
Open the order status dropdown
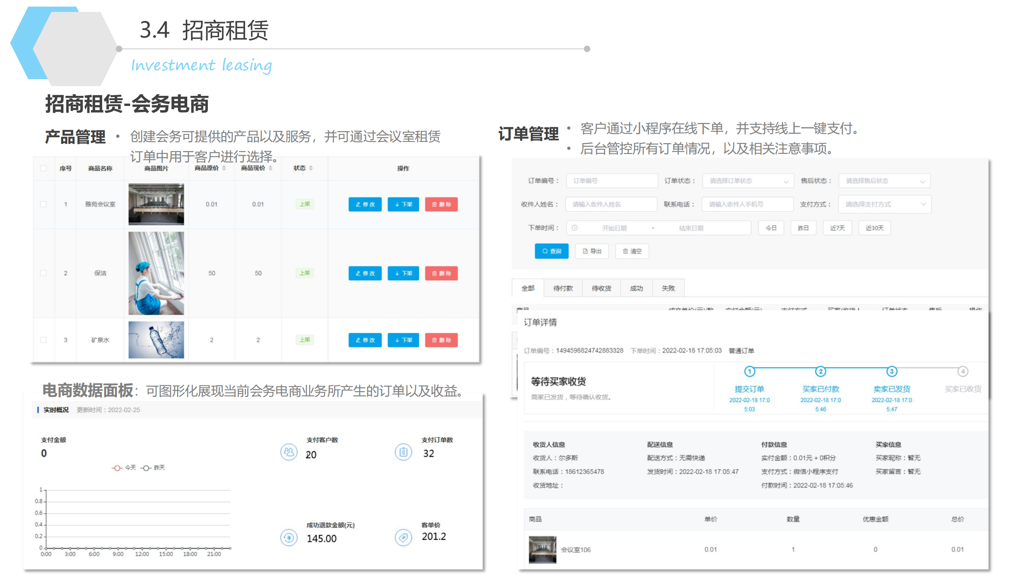pyautogui.click(x=748, y=181)
